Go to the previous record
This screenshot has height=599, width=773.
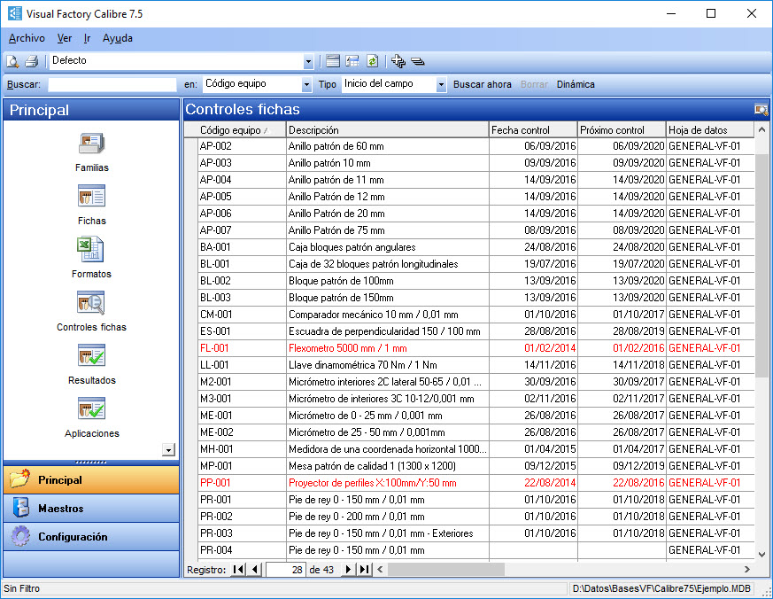point(254,570)
